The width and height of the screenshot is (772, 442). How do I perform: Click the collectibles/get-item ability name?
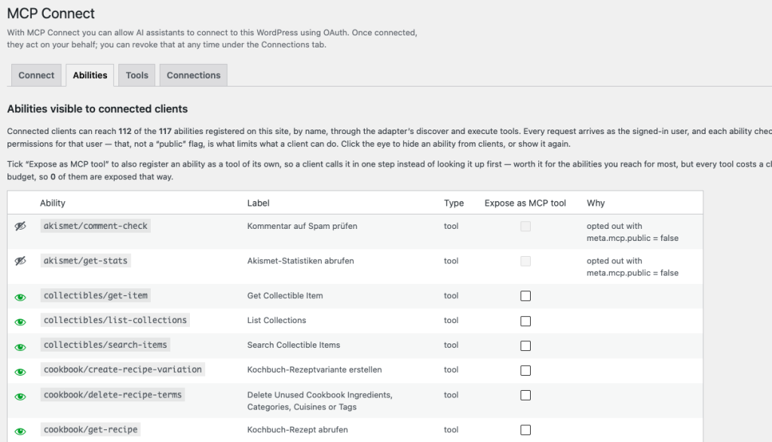point(96,295)
